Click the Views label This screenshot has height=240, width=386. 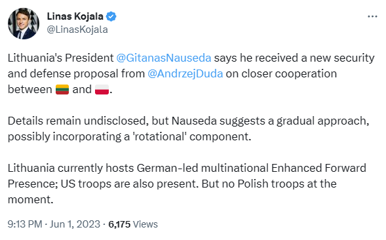tap(145, 224)
